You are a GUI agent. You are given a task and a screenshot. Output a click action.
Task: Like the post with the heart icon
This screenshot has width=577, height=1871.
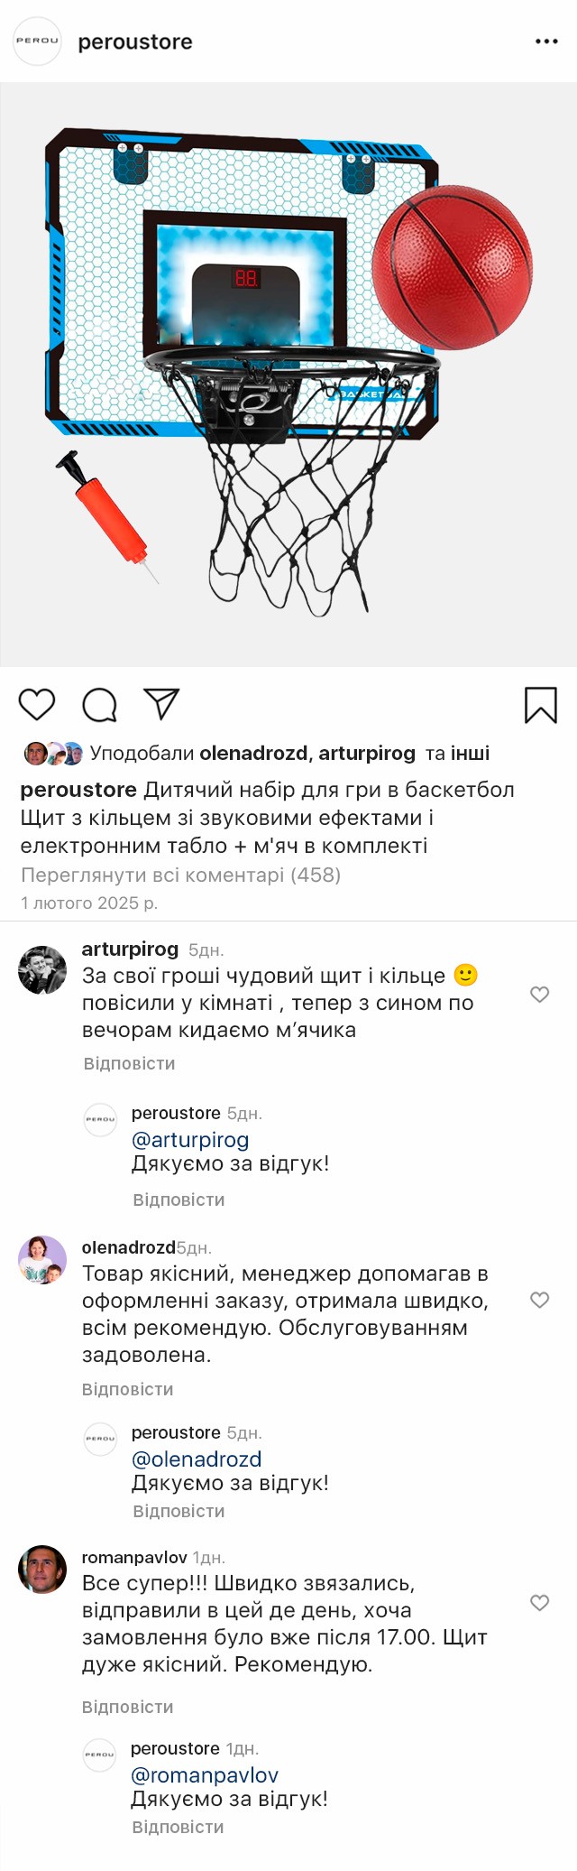[x=37, y=704]
